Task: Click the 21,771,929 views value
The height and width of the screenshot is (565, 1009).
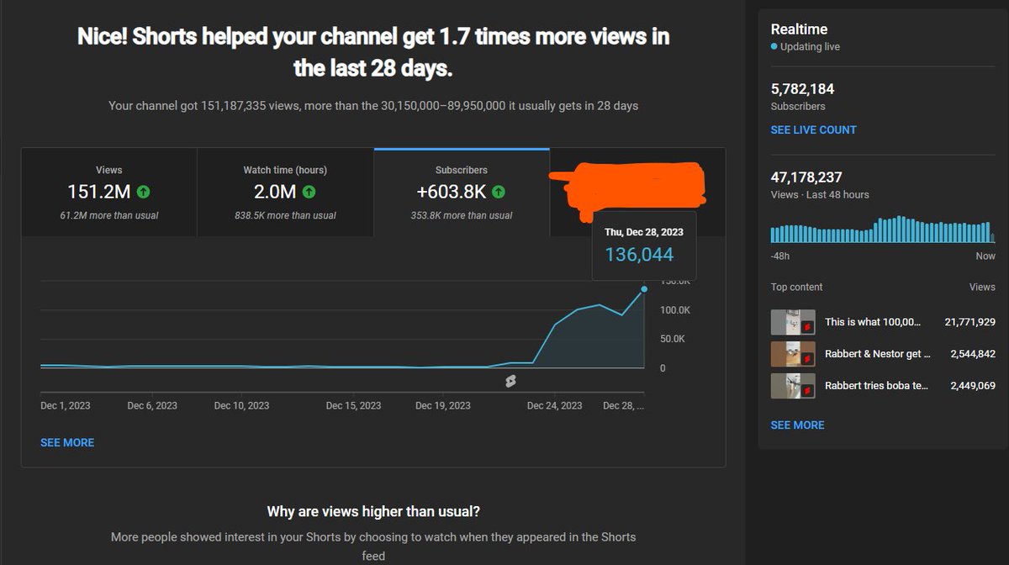Action: coord(969,322)
